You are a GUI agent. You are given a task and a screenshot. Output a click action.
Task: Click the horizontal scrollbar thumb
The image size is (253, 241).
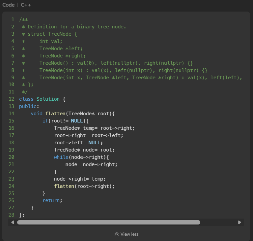[109, 223]
